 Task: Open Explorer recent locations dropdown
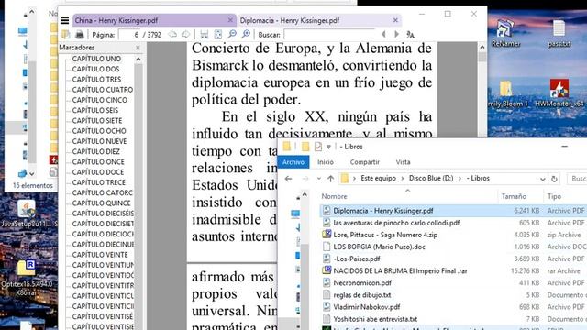coord(319,179)
